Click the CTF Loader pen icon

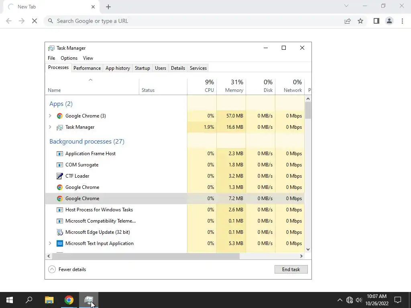tap(60, 176)
